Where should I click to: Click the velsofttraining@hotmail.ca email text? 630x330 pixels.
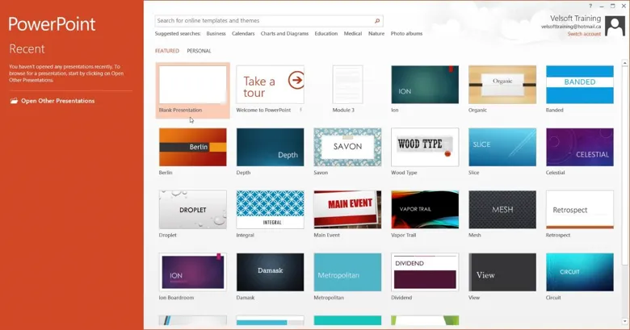pyautogui.click(x=570, y=27)
